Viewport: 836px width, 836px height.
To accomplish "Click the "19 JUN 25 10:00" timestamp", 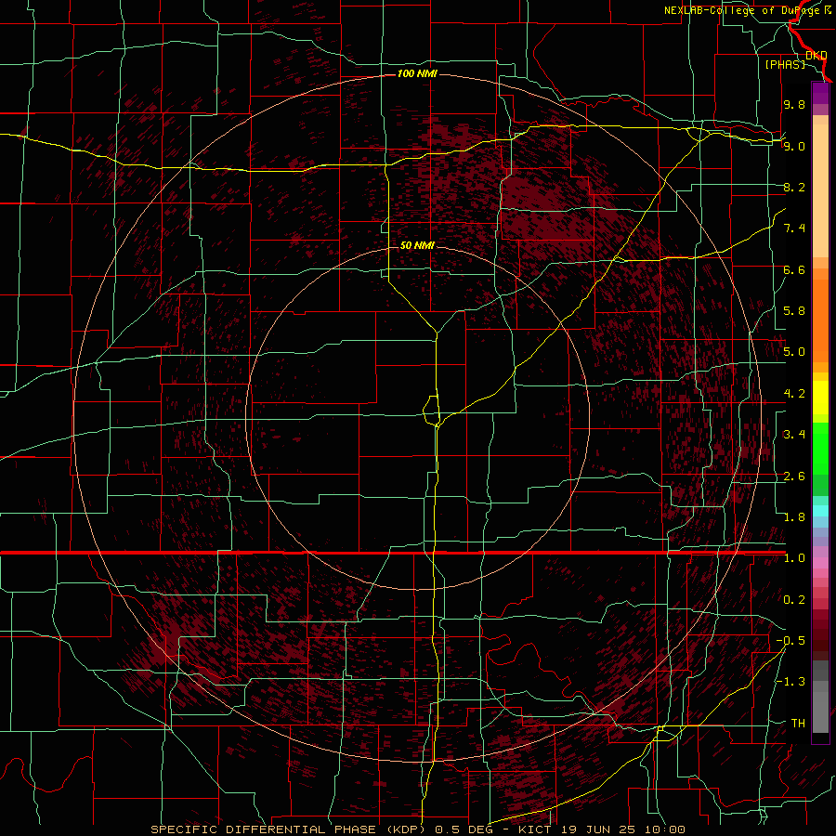I will [x=623, y=829].
